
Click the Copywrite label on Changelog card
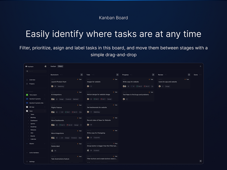coord(96,138)
